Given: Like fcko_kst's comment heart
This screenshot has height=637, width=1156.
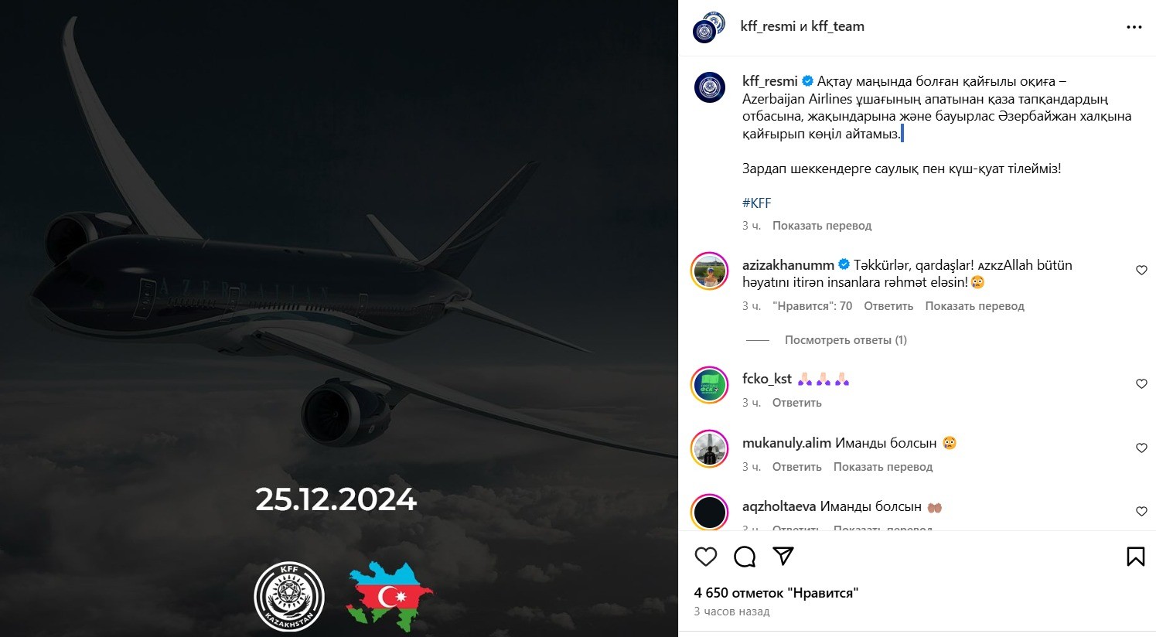Looking at the screenshot, I should pos(1141,383).
